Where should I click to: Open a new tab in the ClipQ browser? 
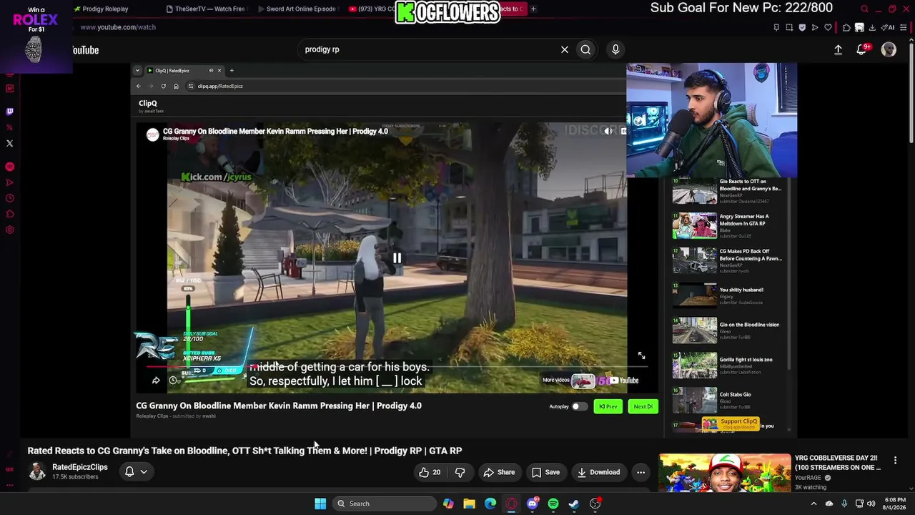click(x=232, y=70)
